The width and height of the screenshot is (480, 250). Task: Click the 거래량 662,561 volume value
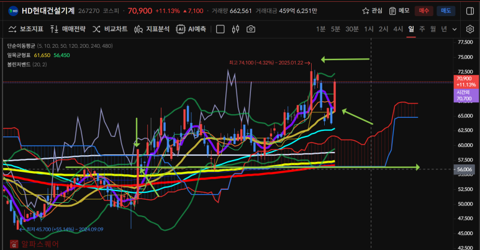pos(240,11)
